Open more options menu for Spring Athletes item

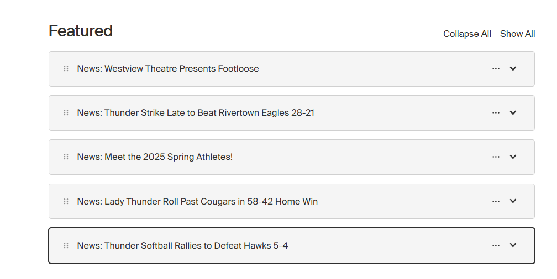click(x=496, y=157)
